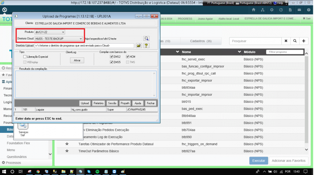Browse for upload folder with folder icon
Image resolution: width=314 pixels, height=175 pixels.
click(139, 46)
